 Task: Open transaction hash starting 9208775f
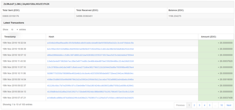[90, 74]
